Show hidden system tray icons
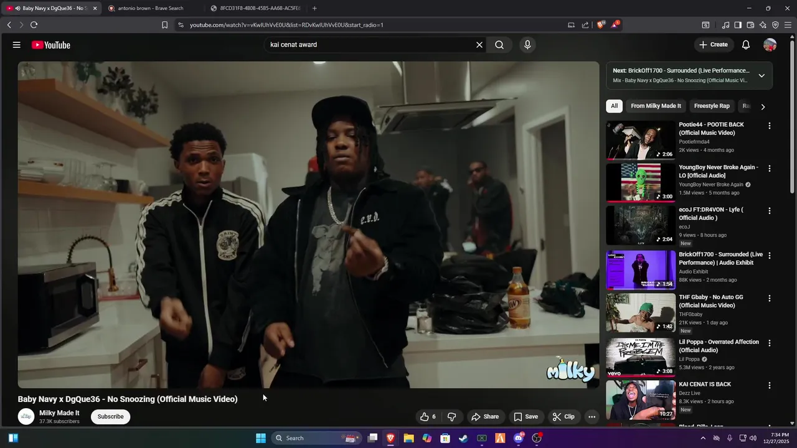 tap(703, 438)
